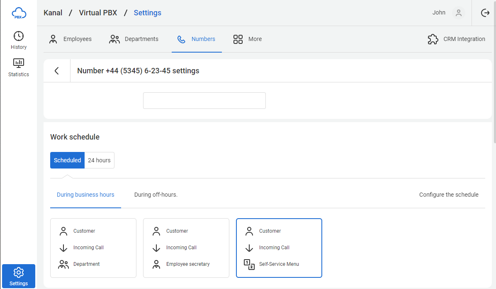
Task: Go back using the left chevron
Action: pos(57,71)
